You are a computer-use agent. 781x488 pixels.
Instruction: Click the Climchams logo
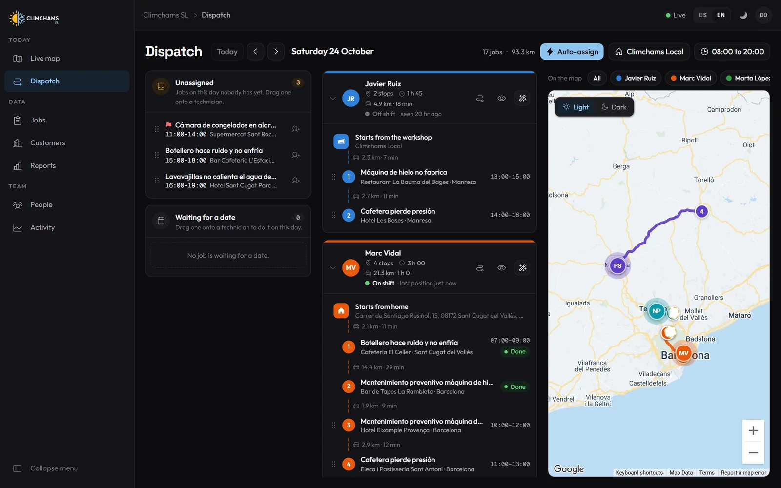[x=34, y=18]
